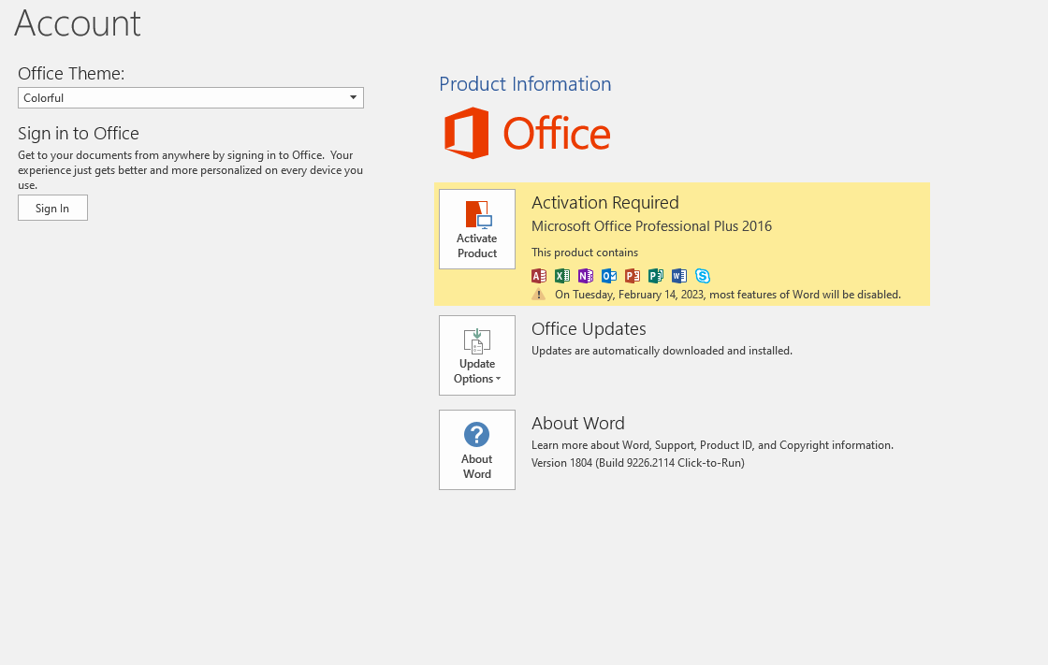The width and height of the screenshot is (1048, 665).
Task: Click the PowerPoint app icon
Action: 633,275
